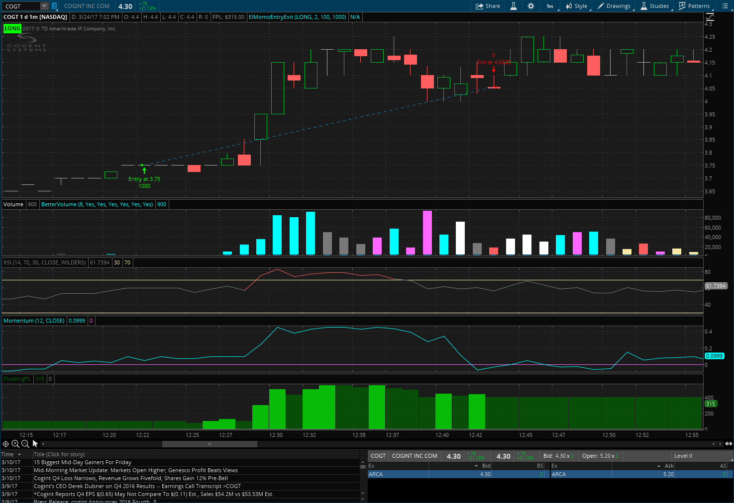The image size is (734, 503).
Task: Click the news list scroll up arrow
Action: coord(363,462)
